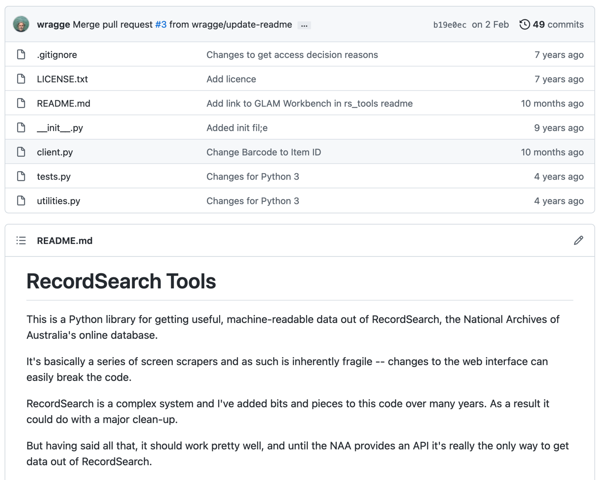
Task: View the wragge author profile
Action: (x=53, y=25)
